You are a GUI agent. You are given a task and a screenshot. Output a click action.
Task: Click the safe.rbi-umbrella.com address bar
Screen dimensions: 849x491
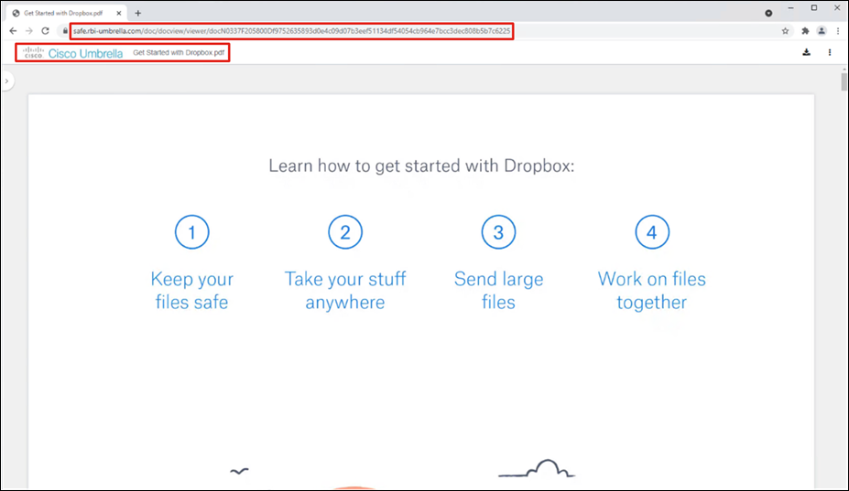[x=292, y=31]
